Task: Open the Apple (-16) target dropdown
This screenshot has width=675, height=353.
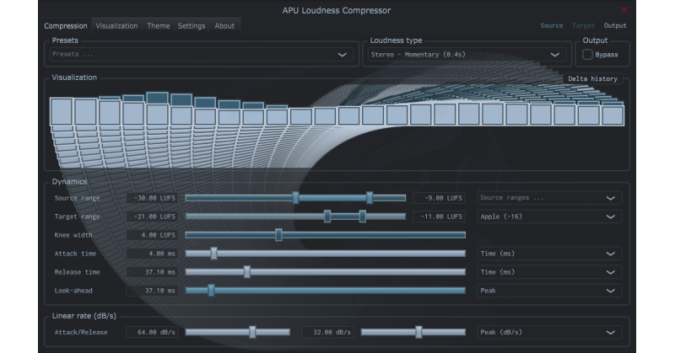Action: click(549, 217)
